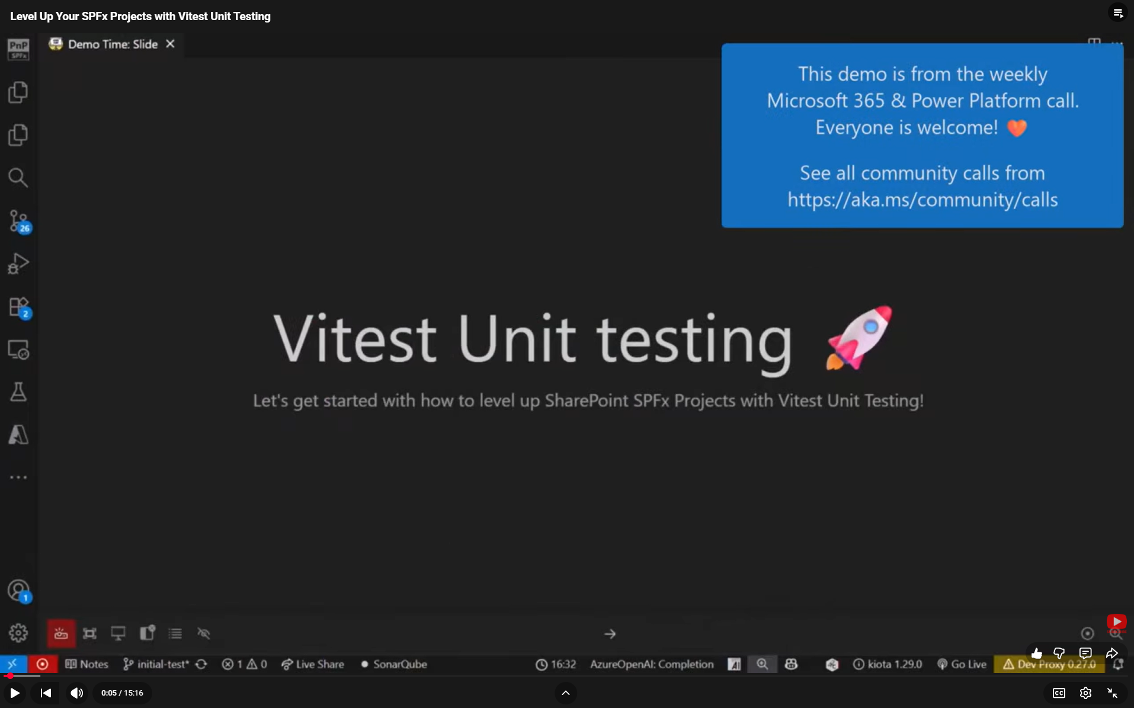Viewport: 1134px width, 708px height.
Task: Open the Run and Debug panel
Action: 18,264
